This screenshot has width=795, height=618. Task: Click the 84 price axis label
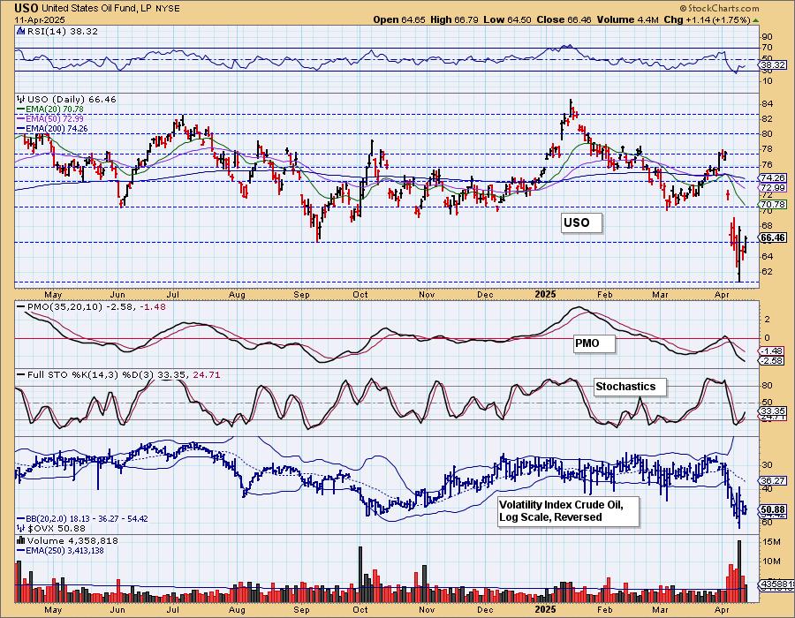tap(767, 104)
